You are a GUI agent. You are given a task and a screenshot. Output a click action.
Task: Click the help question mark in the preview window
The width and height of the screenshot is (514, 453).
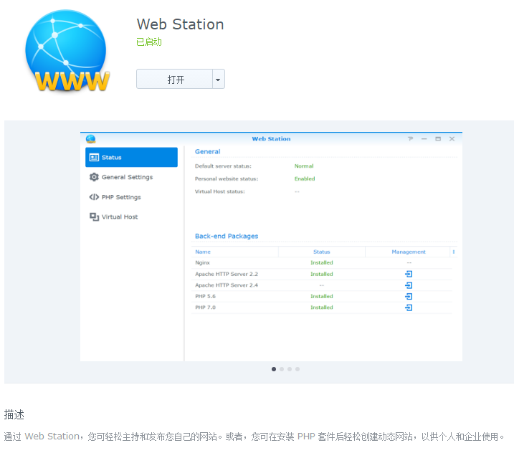pos(410,138)
